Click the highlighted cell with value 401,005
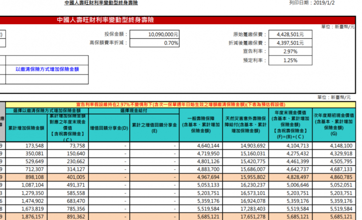The image size is (362, 220). [x=68, y=177]
